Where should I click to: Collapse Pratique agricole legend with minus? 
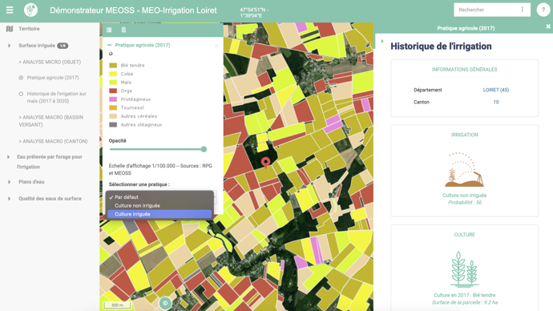point(109,45)
